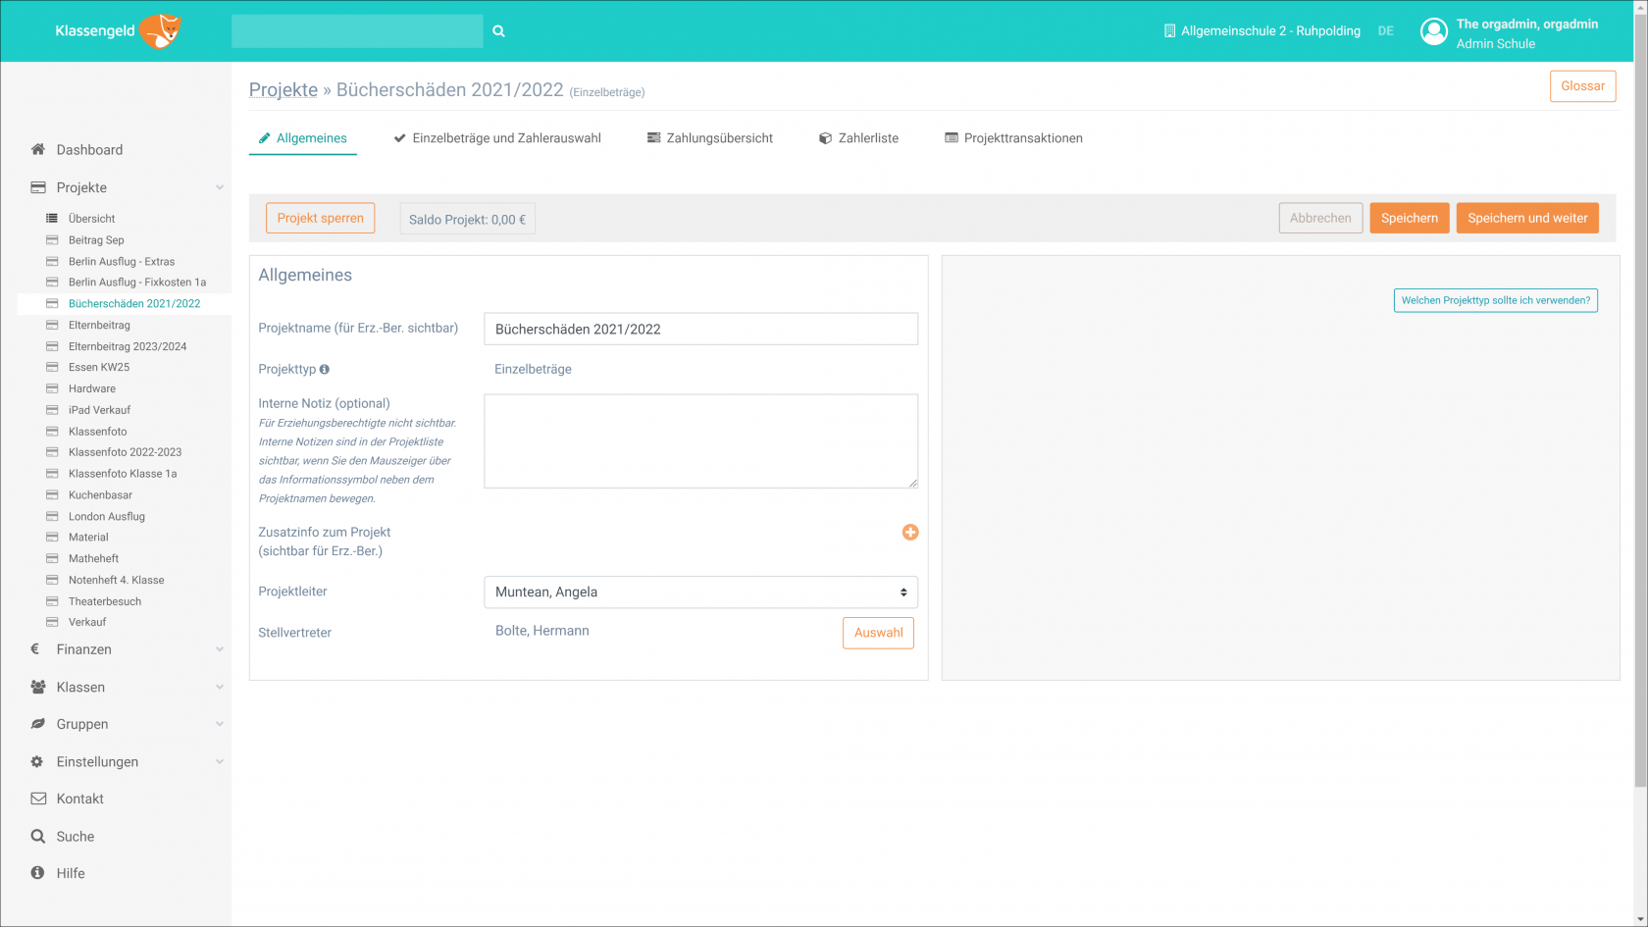Open the Allgemeines tab

click(302, 138)
